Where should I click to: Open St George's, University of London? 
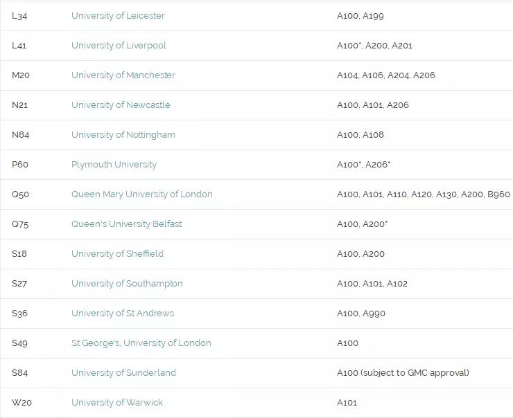point(141,343)
